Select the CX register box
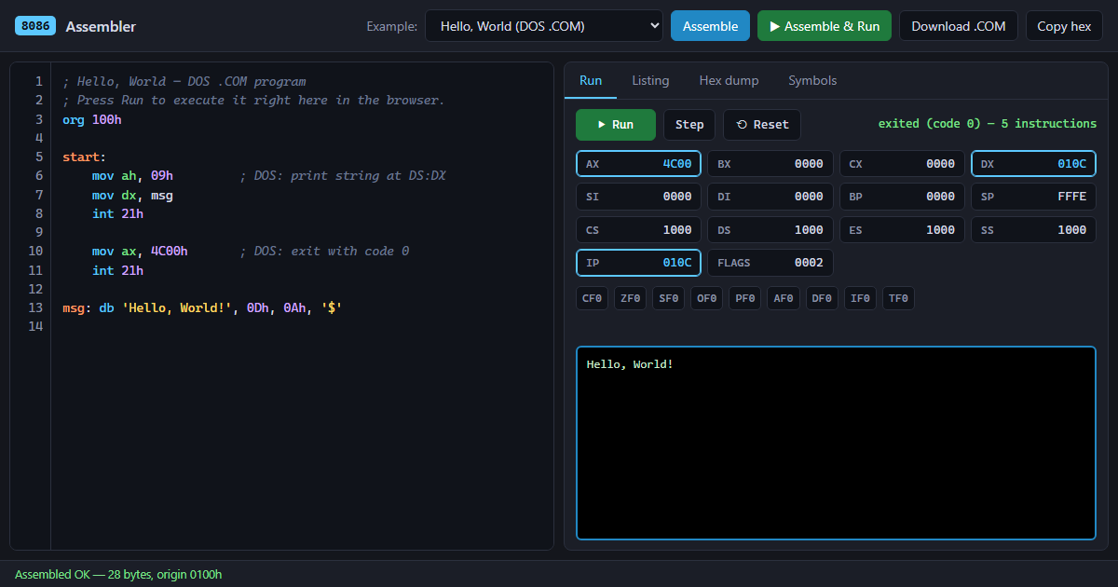This screenshot has width=1118, height=587. click(902, 164)
